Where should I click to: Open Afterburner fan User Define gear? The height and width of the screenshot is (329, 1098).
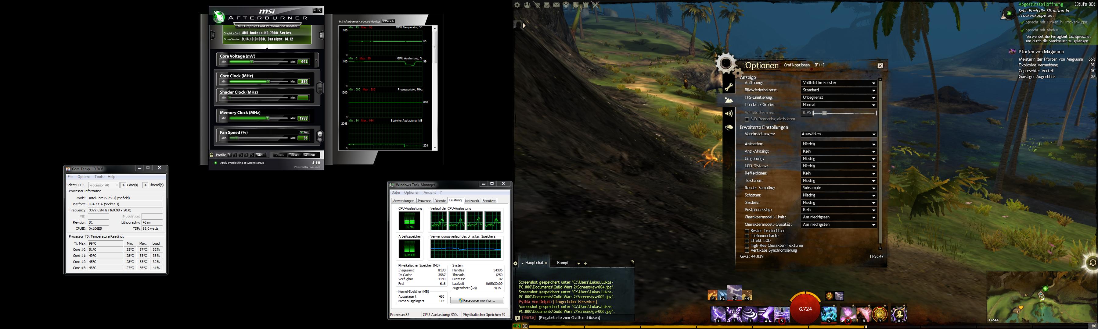[x=320, y=136]
